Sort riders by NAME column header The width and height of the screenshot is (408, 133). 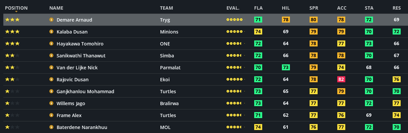[56, 8]
